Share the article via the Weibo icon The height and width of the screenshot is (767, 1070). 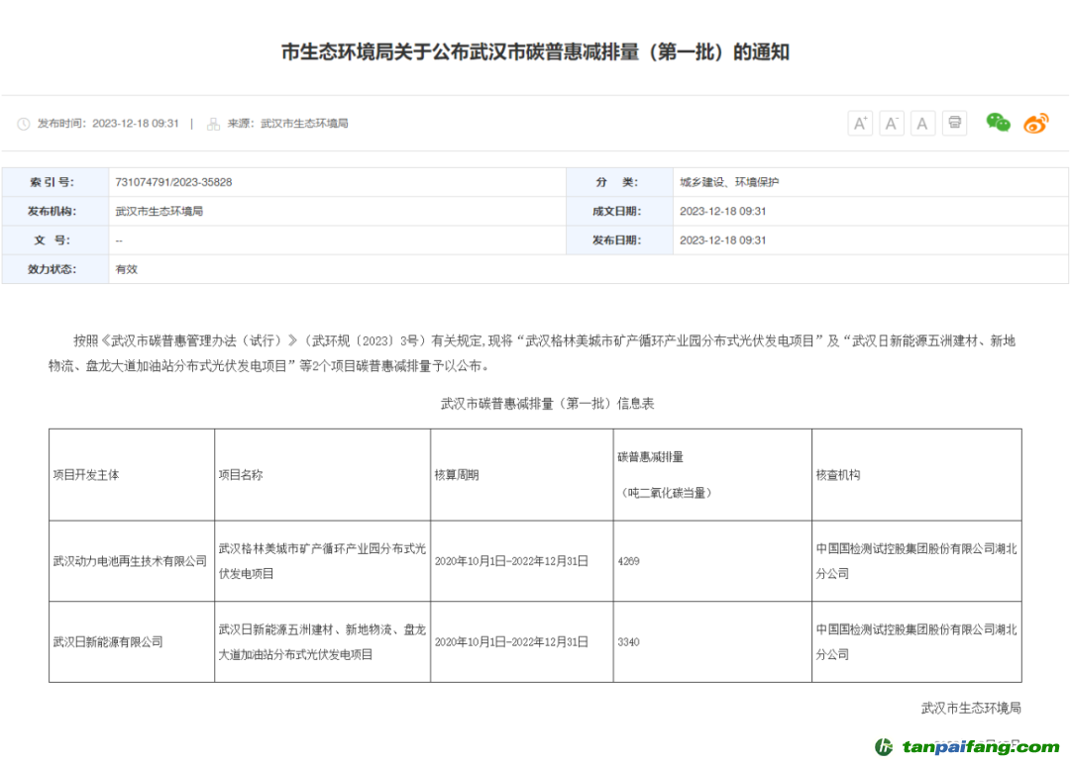click(1035, 124)
